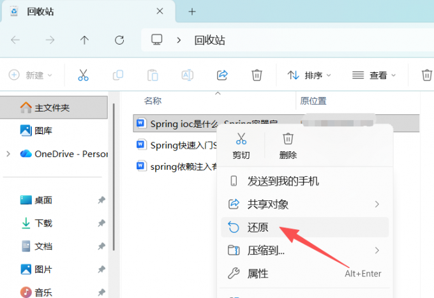This screenshot has width=434, height=298.
Task: Expand the OneDrive tree node
Action: click(x=8, y=154)
